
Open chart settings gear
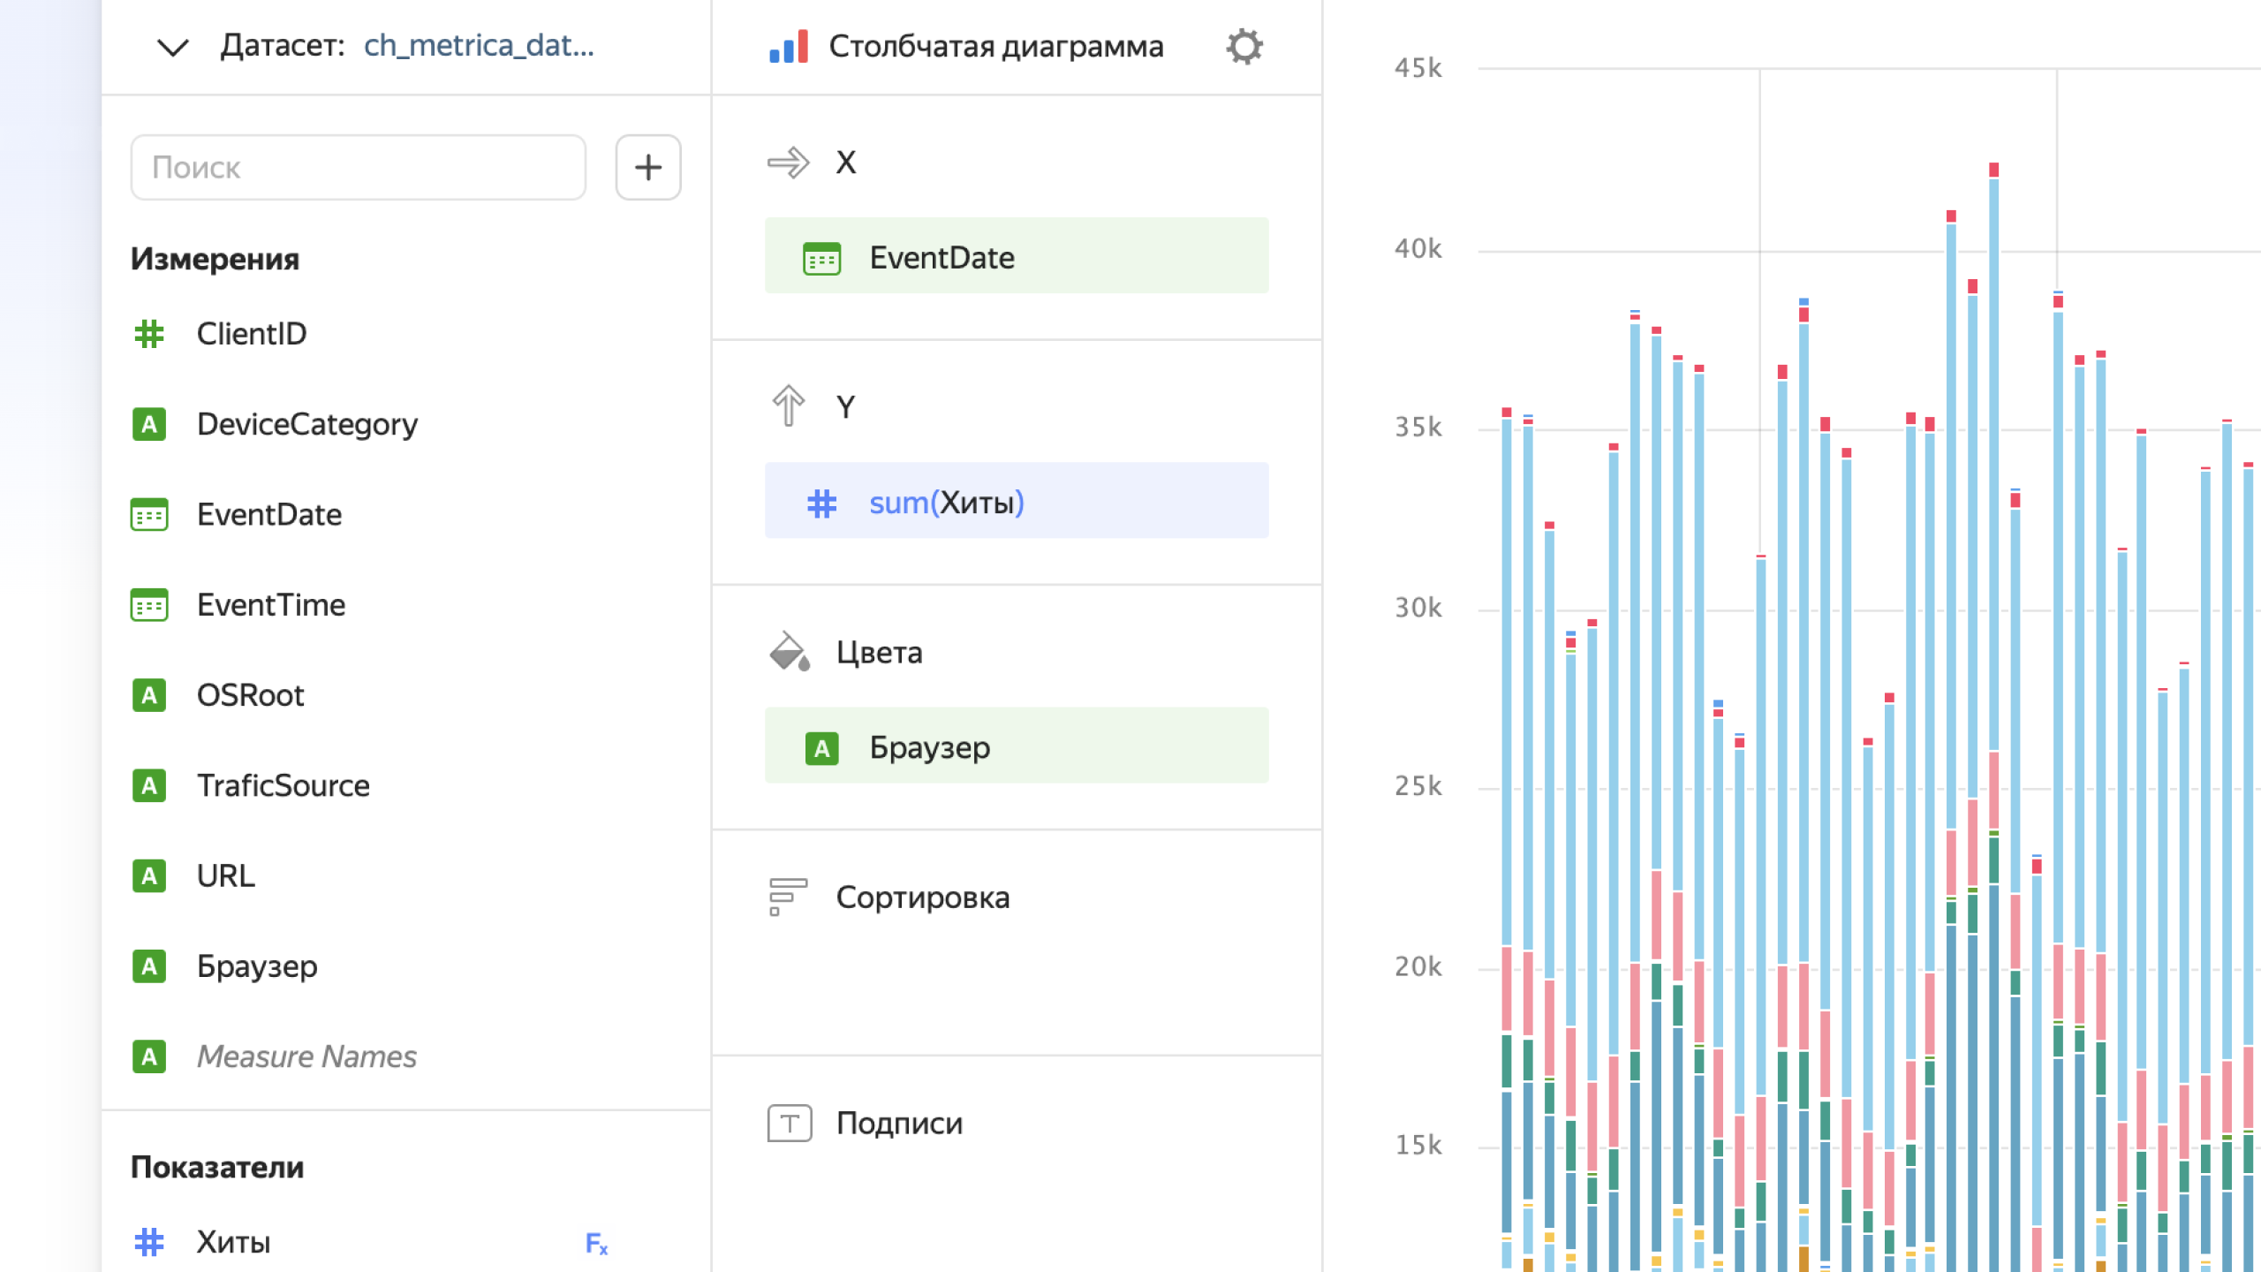(1244, 47)
